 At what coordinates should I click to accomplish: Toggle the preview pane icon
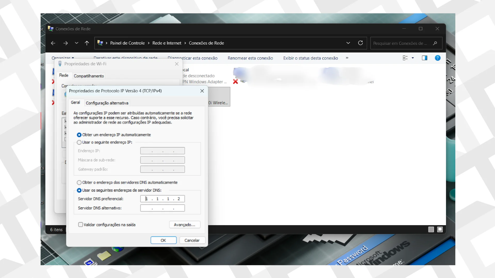(x=425, y=58)
